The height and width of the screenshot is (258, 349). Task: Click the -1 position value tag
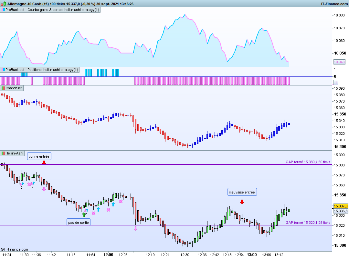coord(335,83)
